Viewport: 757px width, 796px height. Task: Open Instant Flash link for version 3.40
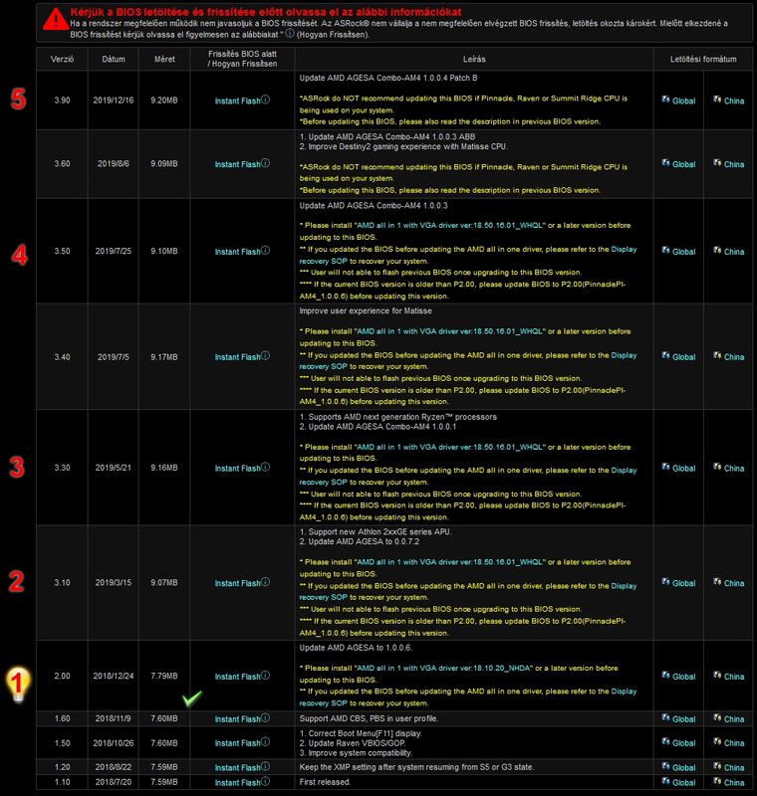[x=237, y=357]
